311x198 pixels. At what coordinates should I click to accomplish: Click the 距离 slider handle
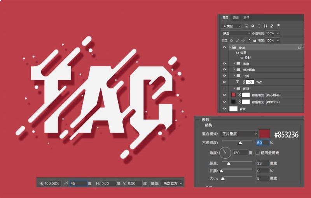coord(229,163)
